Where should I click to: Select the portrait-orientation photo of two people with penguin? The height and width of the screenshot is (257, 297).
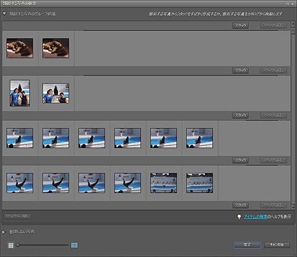click(20, 93)
